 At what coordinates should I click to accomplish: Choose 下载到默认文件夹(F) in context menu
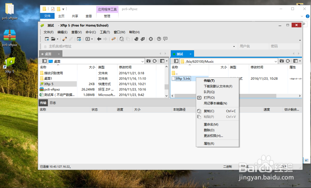coord(217,86)
